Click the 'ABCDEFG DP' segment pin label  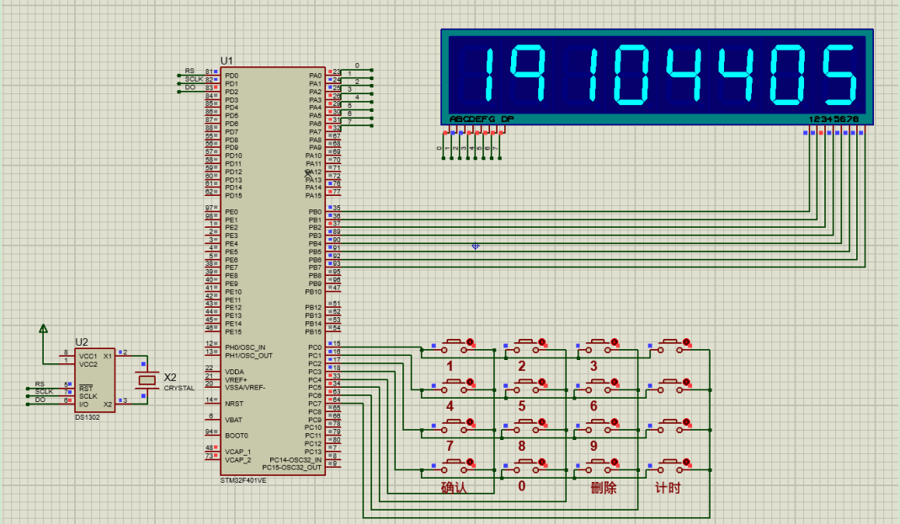pyautogui.click(x=482, y=119)
